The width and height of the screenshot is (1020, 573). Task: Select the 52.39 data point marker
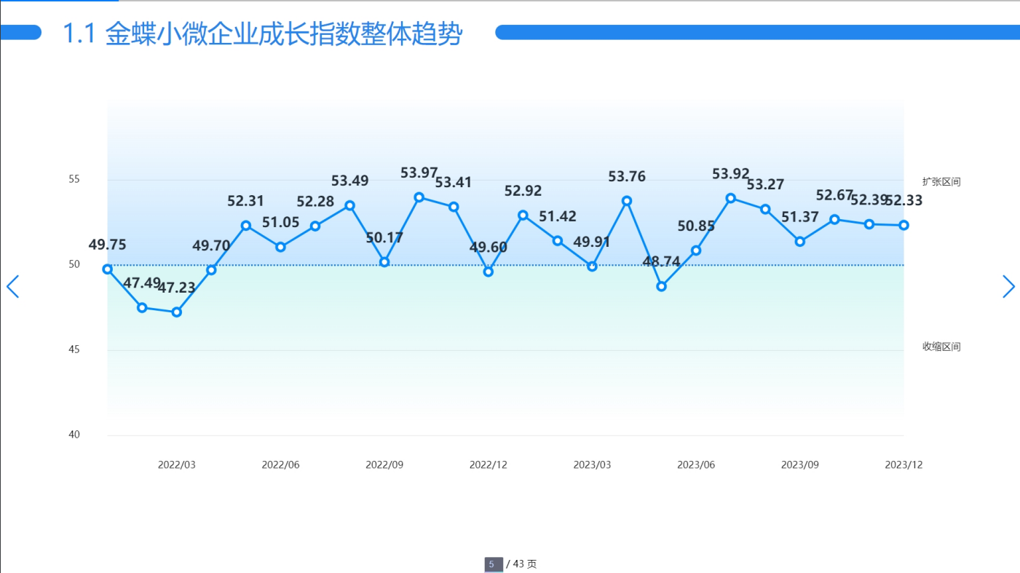[x=869, y=224]
